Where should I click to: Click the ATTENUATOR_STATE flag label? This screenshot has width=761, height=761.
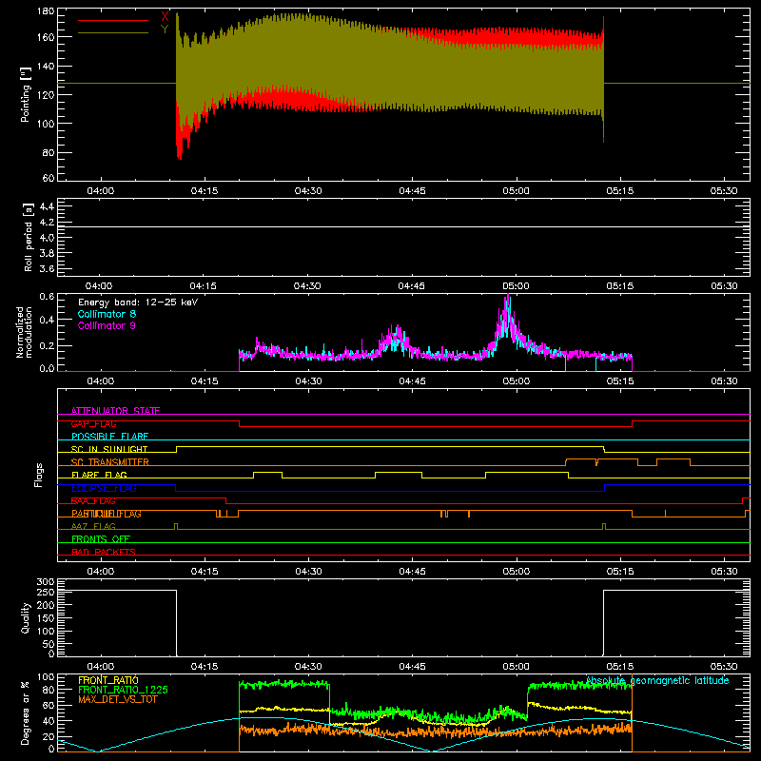pos(115,411)
